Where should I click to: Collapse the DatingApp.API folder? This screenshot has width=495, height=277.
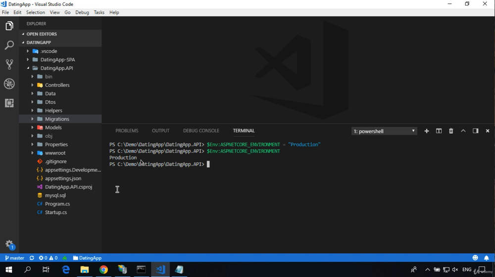pos(56,68)
